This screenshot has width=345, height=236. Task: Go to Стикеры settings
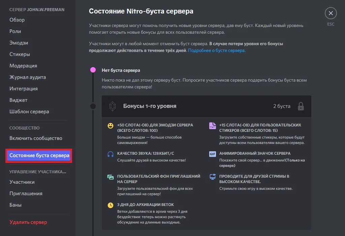tap(20, 54)
